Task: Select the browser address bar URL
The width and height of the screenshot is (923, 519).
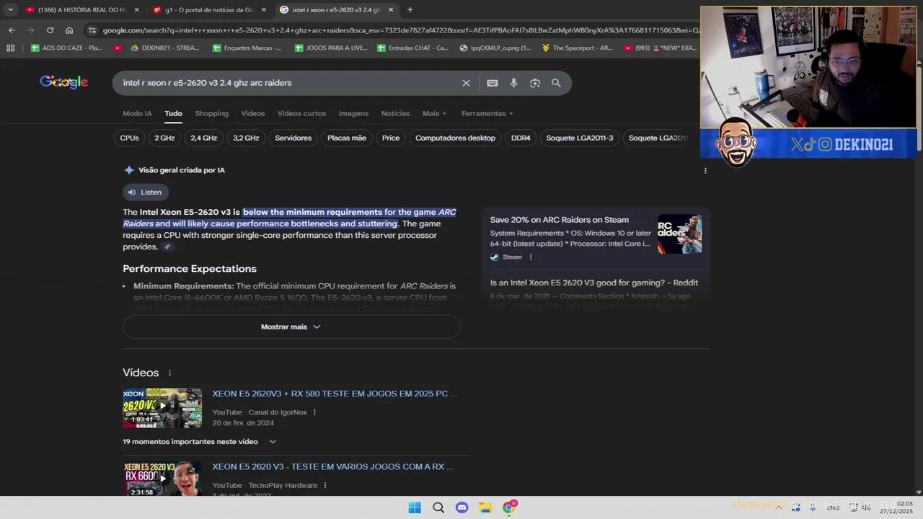Action: [x=400, y=30]
